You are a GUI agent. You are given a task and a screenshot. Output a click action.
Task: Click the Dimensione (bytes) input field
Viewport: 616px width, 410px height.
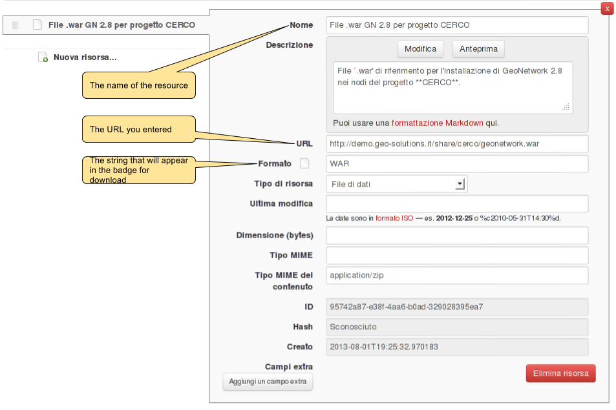click(x=457, y=236)
